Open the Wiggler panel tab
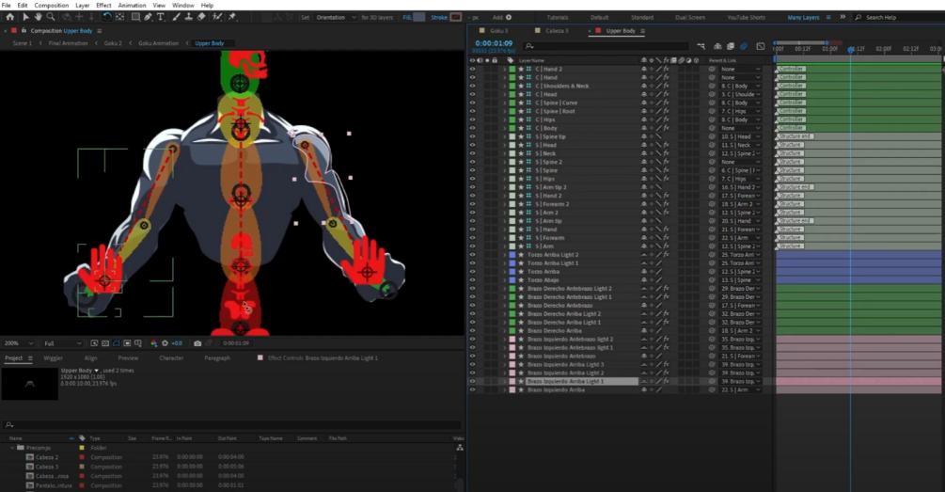The width and height of the screenshot is (945, 492). [53, 358]
